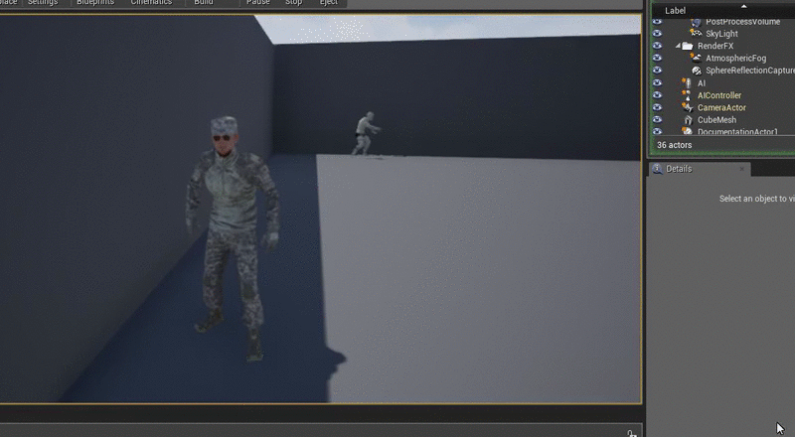Screen dimensions: 795x437
Task: Select AIController in the outliner
Action: pyautogui.click(x=718, y=95)
